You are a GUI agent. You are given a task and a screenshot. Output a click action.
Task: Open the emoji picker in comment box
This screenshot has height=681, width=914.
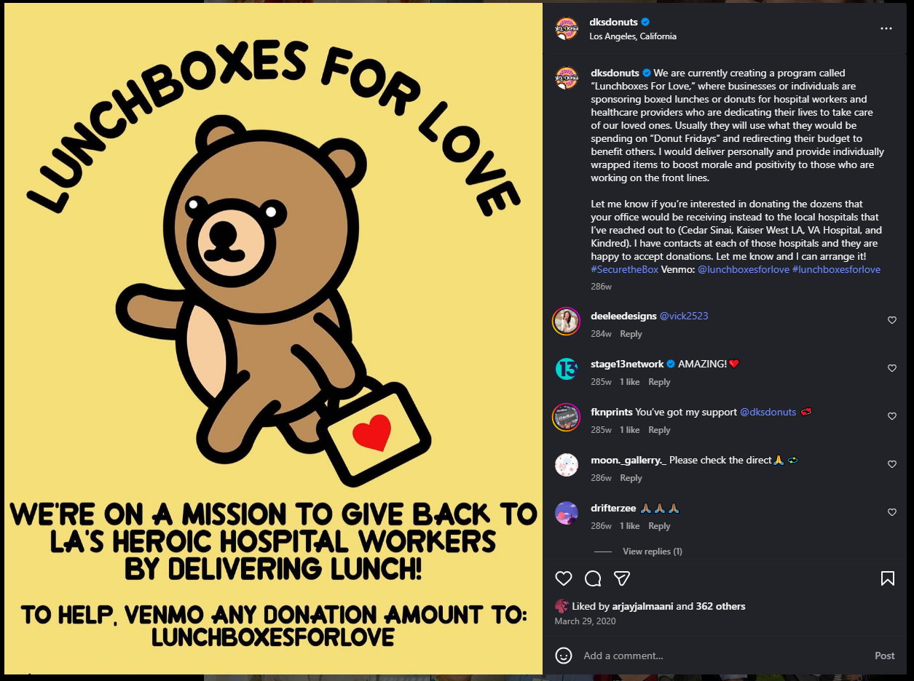tap(564, 656)
